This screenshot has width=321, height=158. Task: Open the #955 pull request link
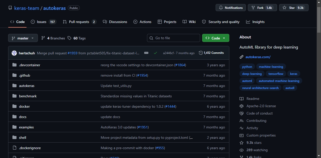pos(160,148)
